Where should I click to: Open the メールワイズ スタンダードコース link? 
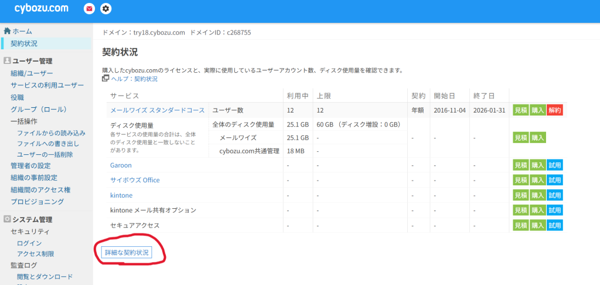[x=158, y=110]
